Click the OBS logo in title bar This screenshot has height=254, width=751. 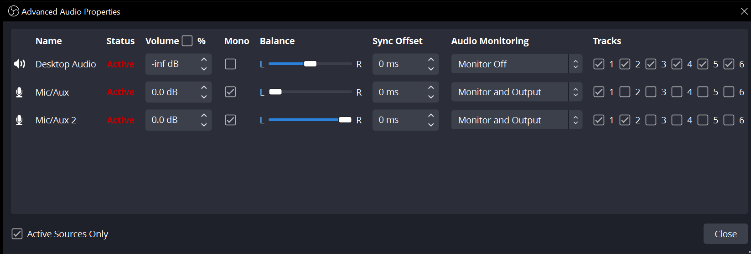[x=14, y=11]
